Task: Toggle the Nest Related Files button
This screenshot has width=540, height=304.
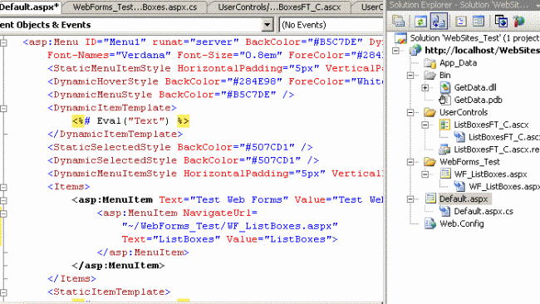Action: (439, 22)
